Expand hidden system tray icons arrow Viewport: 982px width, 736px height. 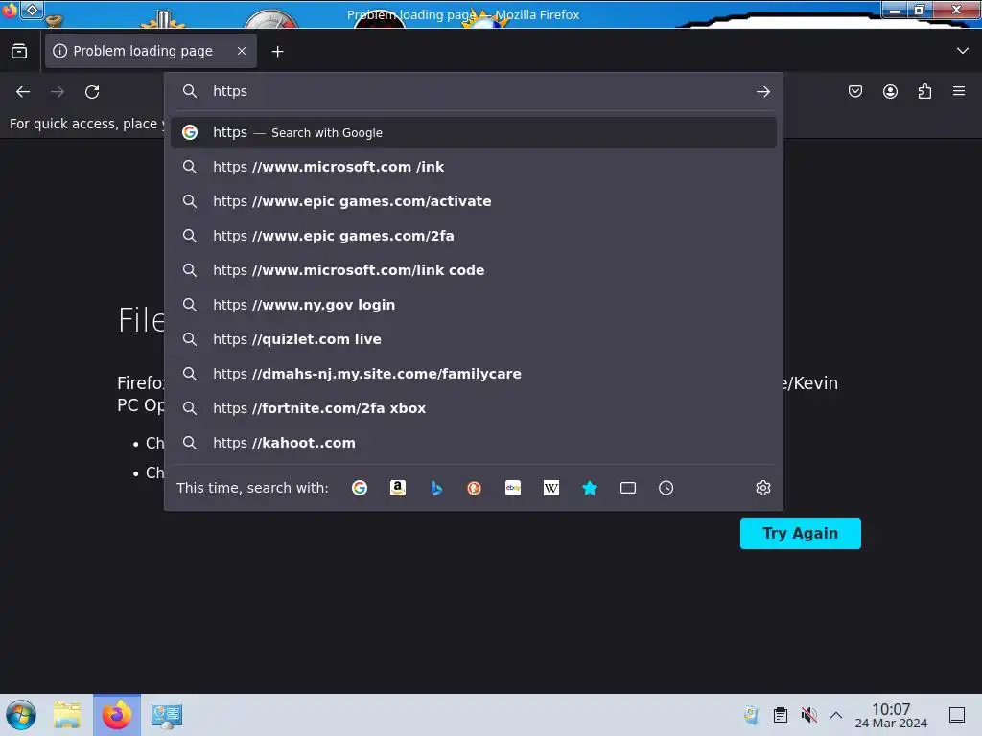pyautogui.click(x=836, y=715)
